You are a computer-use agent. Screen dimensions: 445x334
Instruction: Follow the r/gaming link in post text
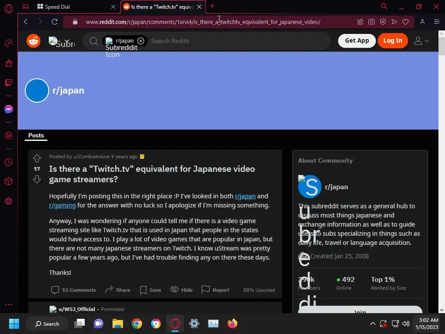(63, 205)
